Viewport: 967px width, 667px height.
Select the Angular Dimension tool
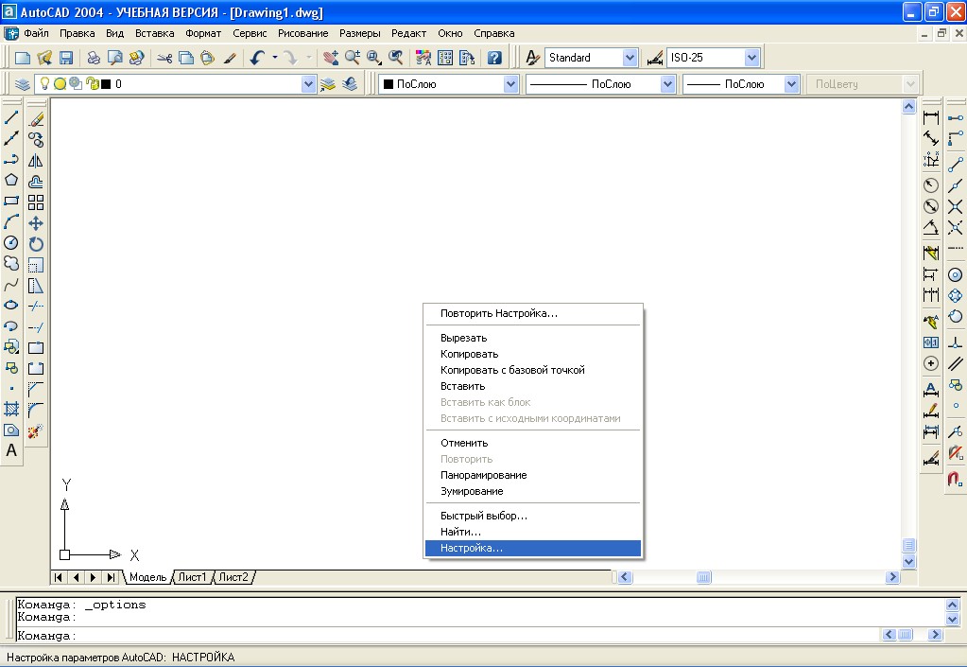pos(931,227)
